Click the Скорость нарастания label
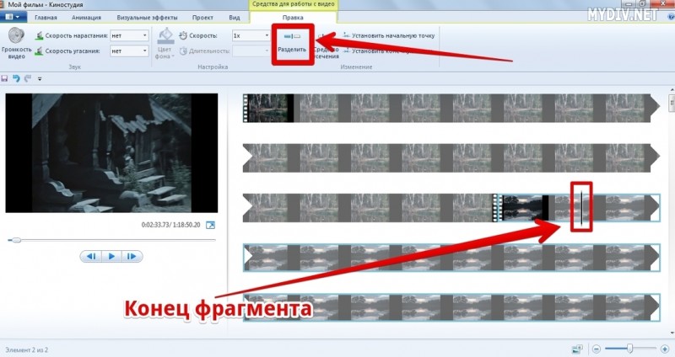The image size is (675, 357). pyautogui.click(x=77, y=35)
